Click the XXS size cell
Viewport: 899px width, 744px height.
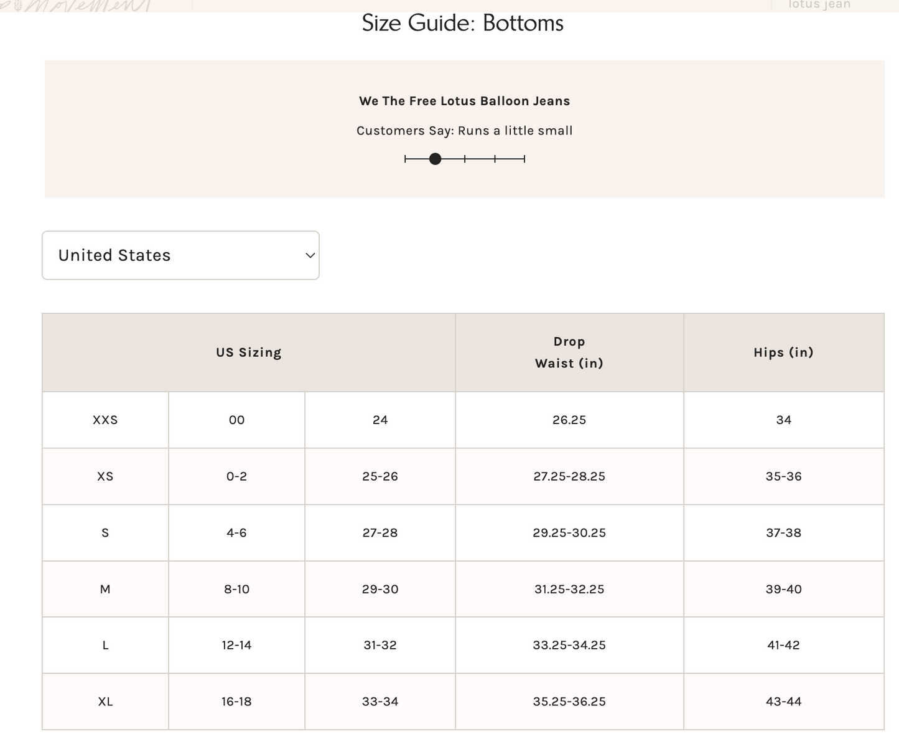tap(105, 420)
